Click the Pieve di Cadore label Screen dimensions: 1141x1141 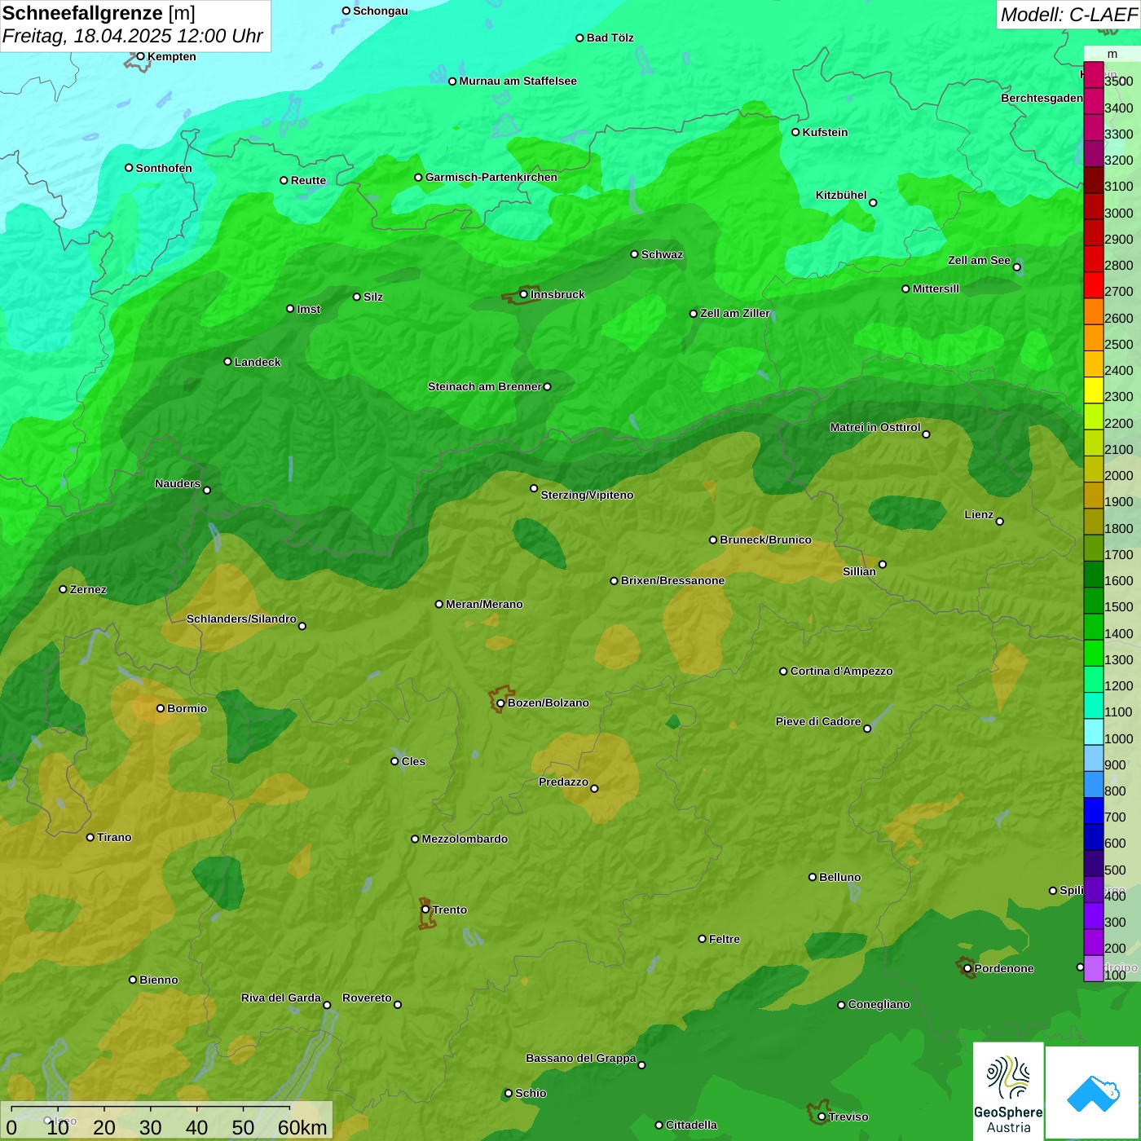(x=818, y=721)
